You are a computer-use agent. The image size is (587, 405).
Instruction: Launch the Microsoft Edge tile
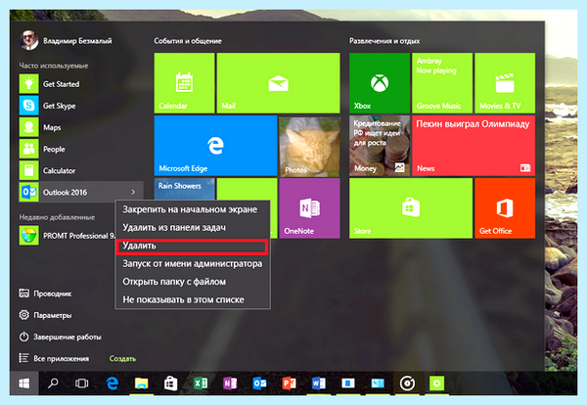tap(215, 146)
